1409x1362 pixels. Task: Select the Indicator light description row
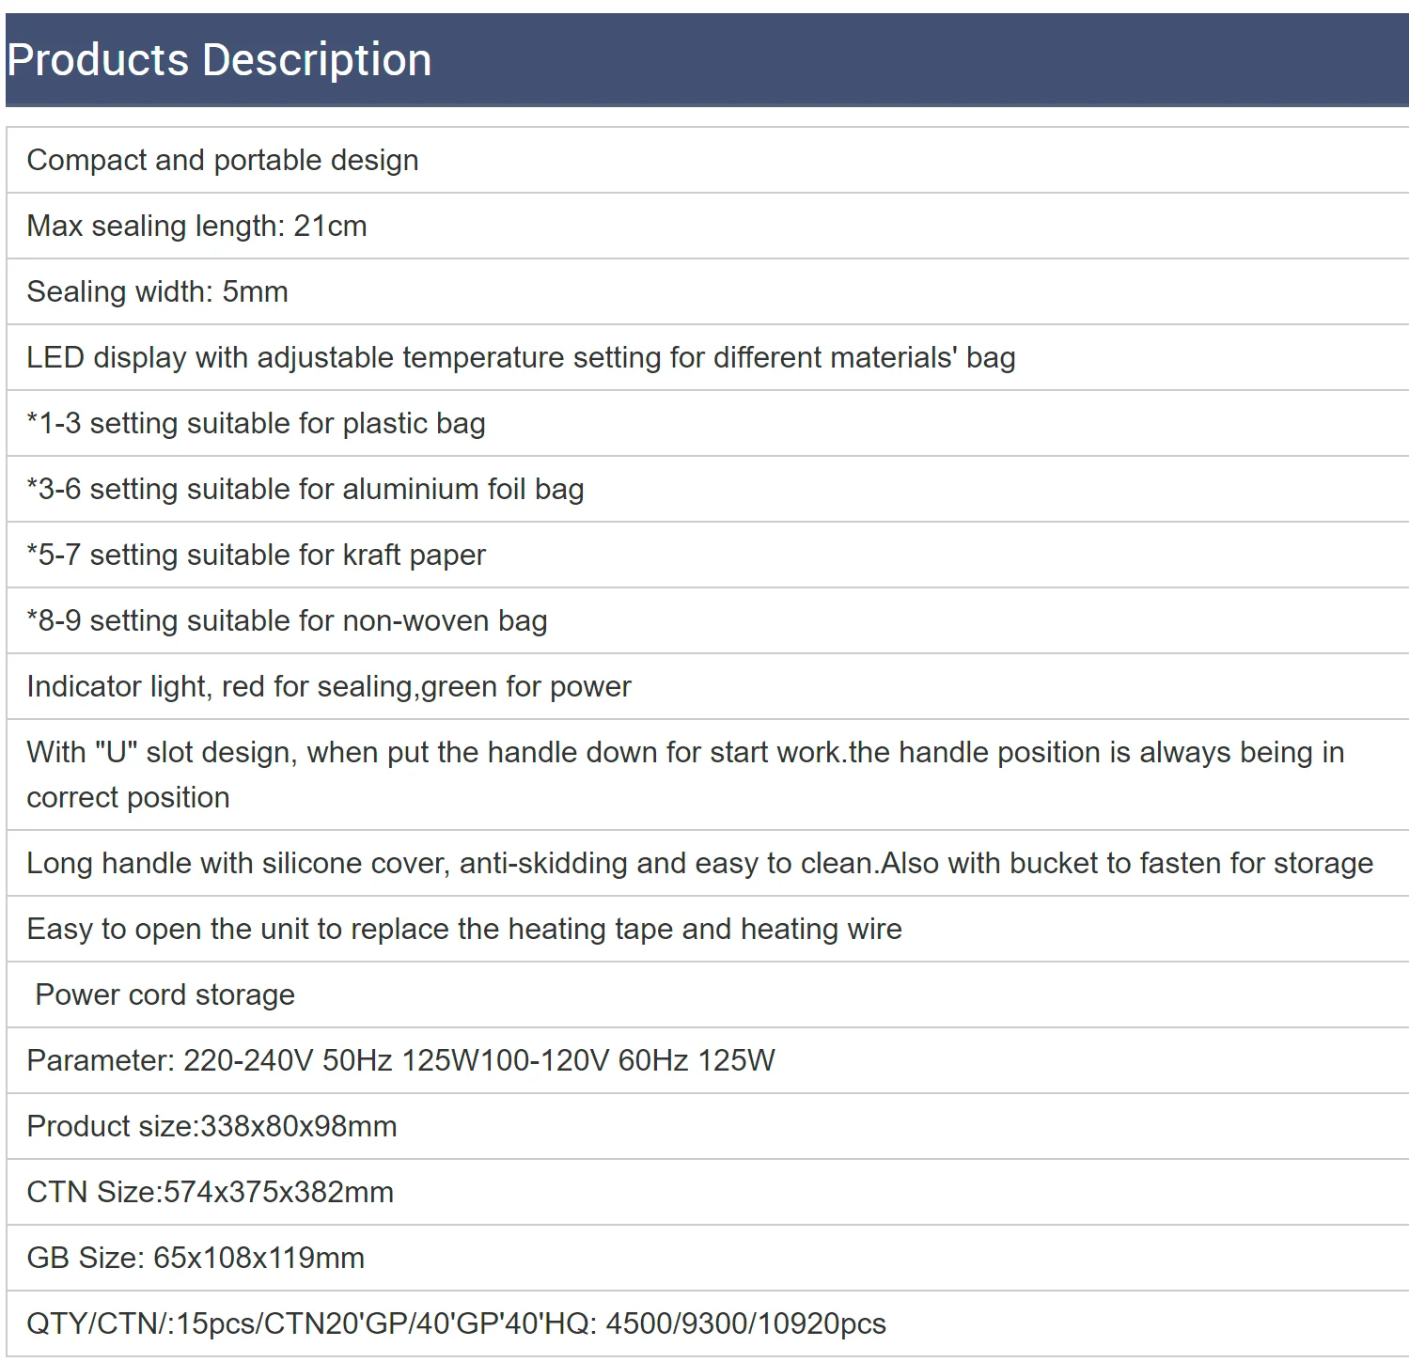[329, 687]
